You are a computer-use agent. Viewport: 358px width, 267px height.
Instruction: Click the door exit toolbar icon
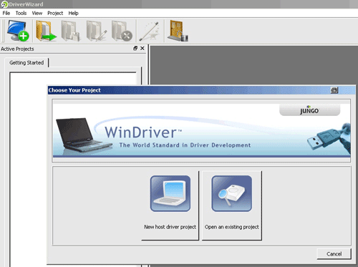point(178,31)
